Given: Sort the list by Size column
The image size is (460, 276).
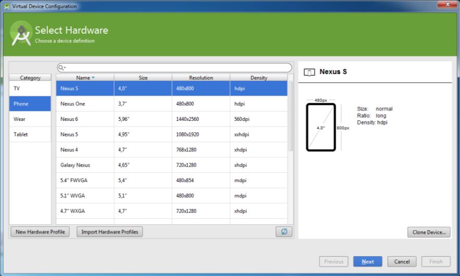Looking at the screenshot, I should 143,78.
